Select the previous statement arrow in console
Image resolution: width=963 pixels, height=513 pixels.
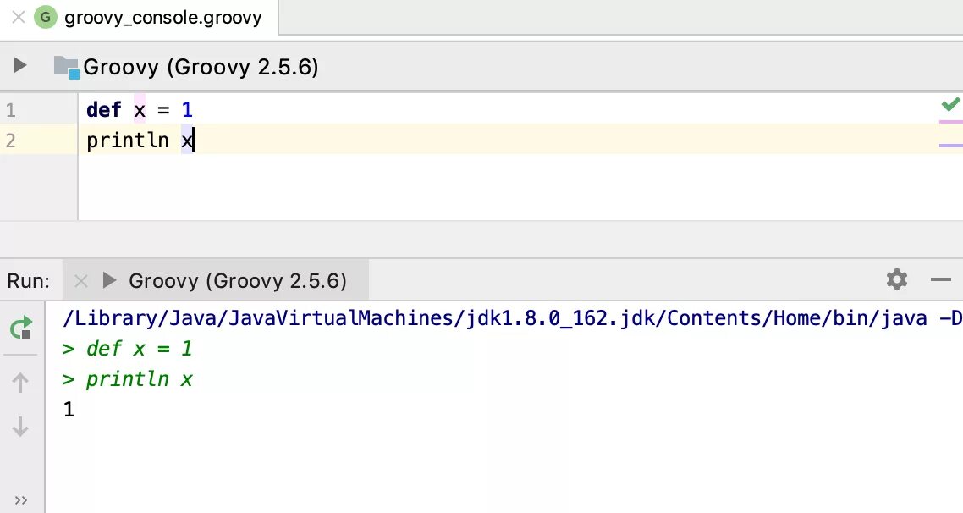(x=19, y=383)
